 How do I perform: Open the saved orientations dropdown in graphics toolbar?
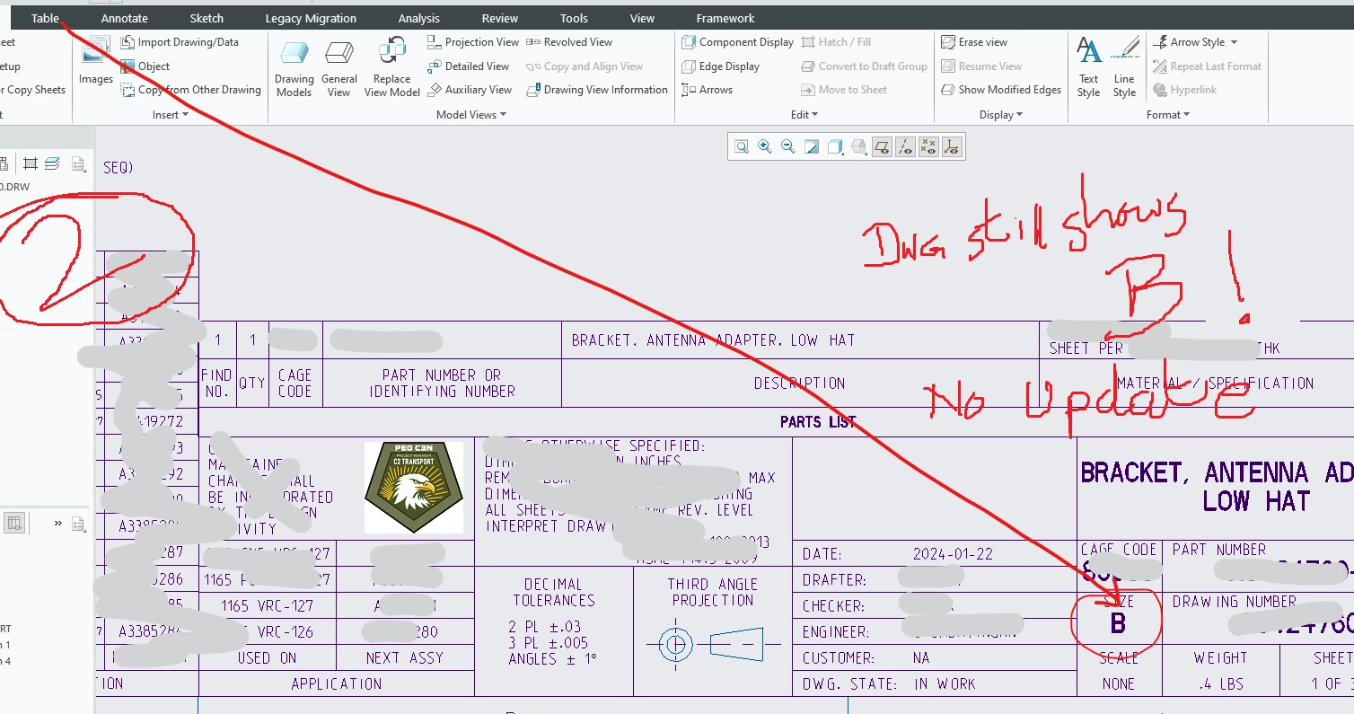tap(858, 146)
